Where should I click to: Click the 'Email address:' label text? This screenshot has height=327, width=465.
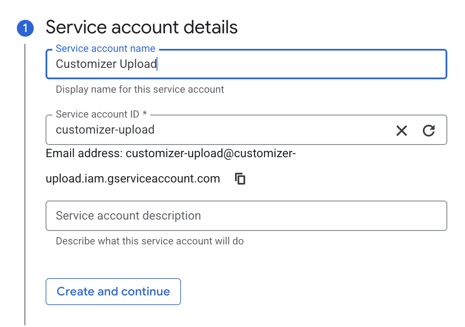pyautogui.click(x=84, y=153)
